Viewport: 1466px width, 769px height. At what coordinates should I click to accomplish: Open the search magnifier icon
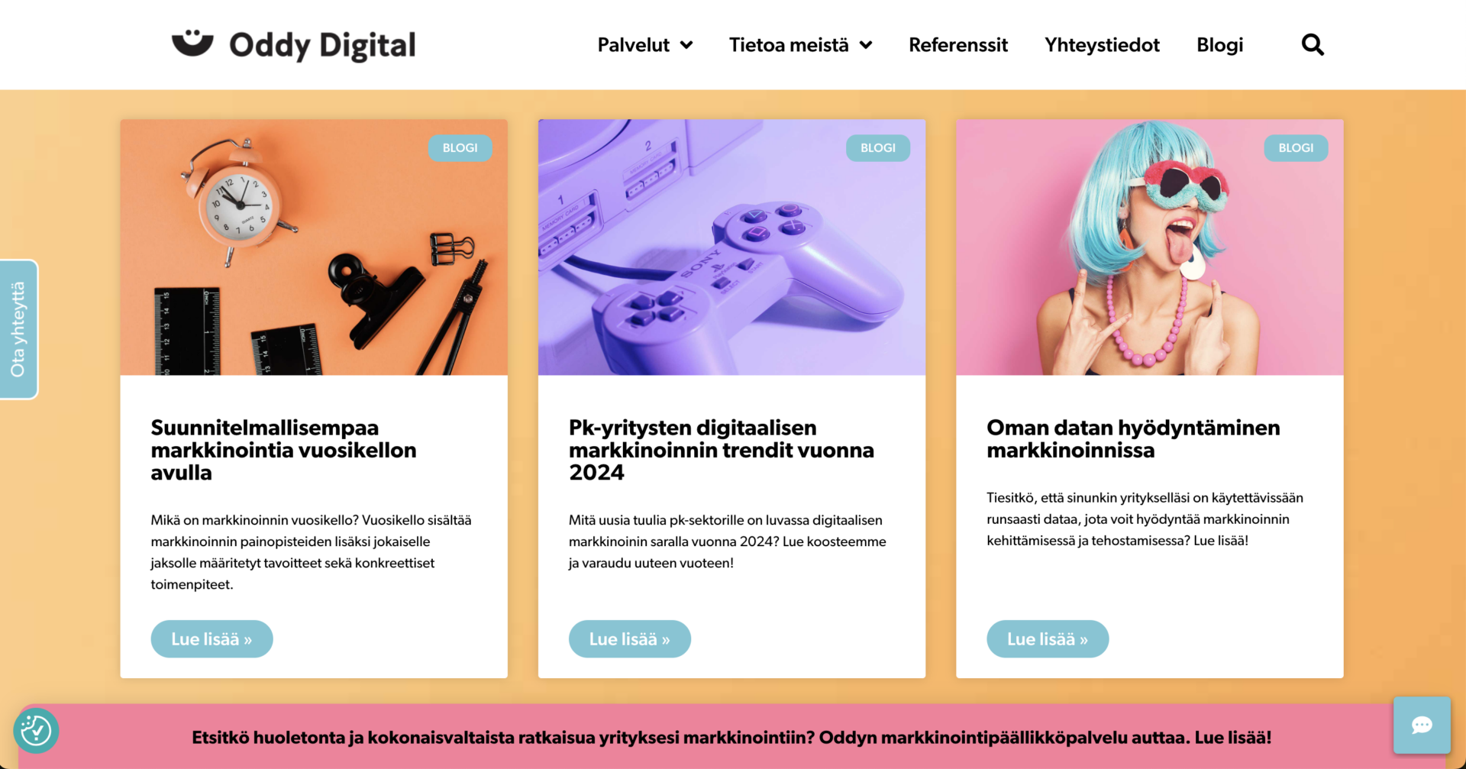click(1313, 45)
